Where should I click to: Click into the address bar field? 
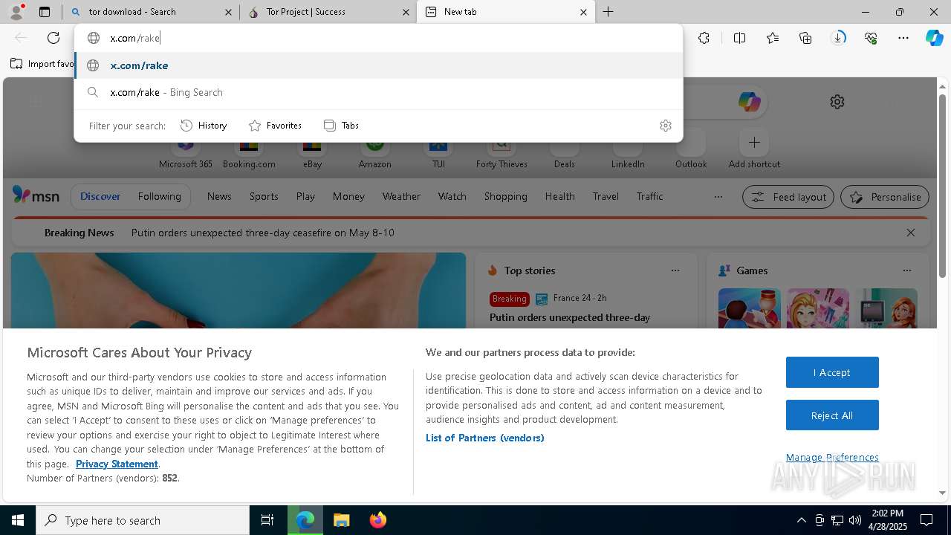pos(378,38)
